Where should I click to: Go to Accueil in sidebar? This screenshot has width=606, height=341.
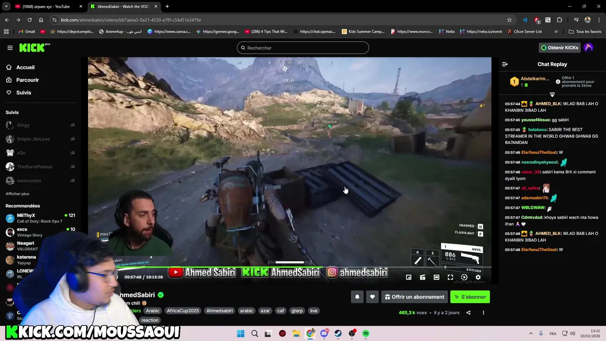tap(25, 67)
